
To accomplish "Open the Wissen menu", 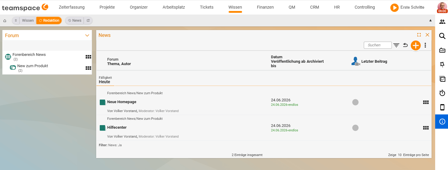I will [235, 7].
